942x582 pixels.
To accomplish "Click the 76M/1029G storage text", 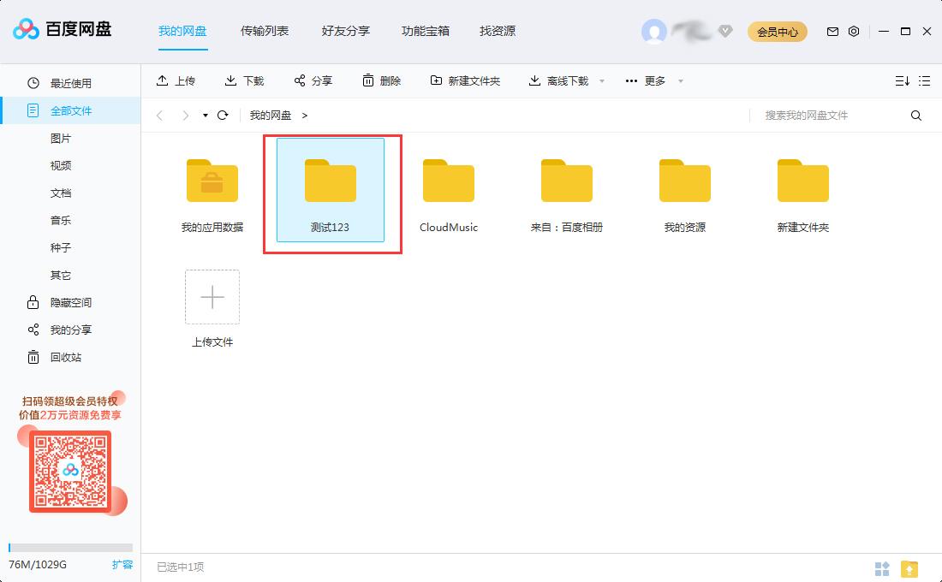I will click(x=38, y=565).
